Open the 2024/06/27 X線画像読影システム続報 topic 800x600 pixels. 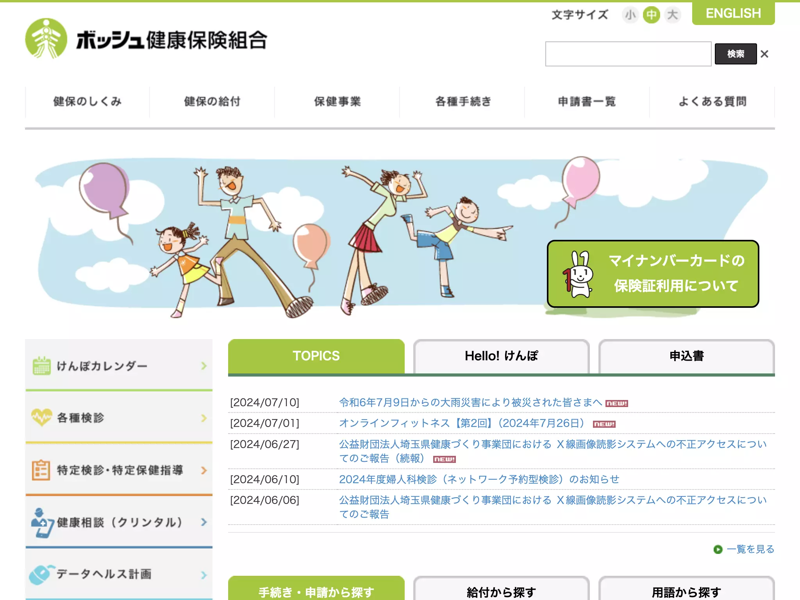pos(553,451)
